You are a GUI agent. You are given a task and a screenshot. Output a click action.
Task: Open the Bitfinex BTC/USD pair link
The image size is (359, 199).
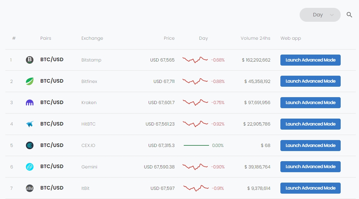click(52, 81)
